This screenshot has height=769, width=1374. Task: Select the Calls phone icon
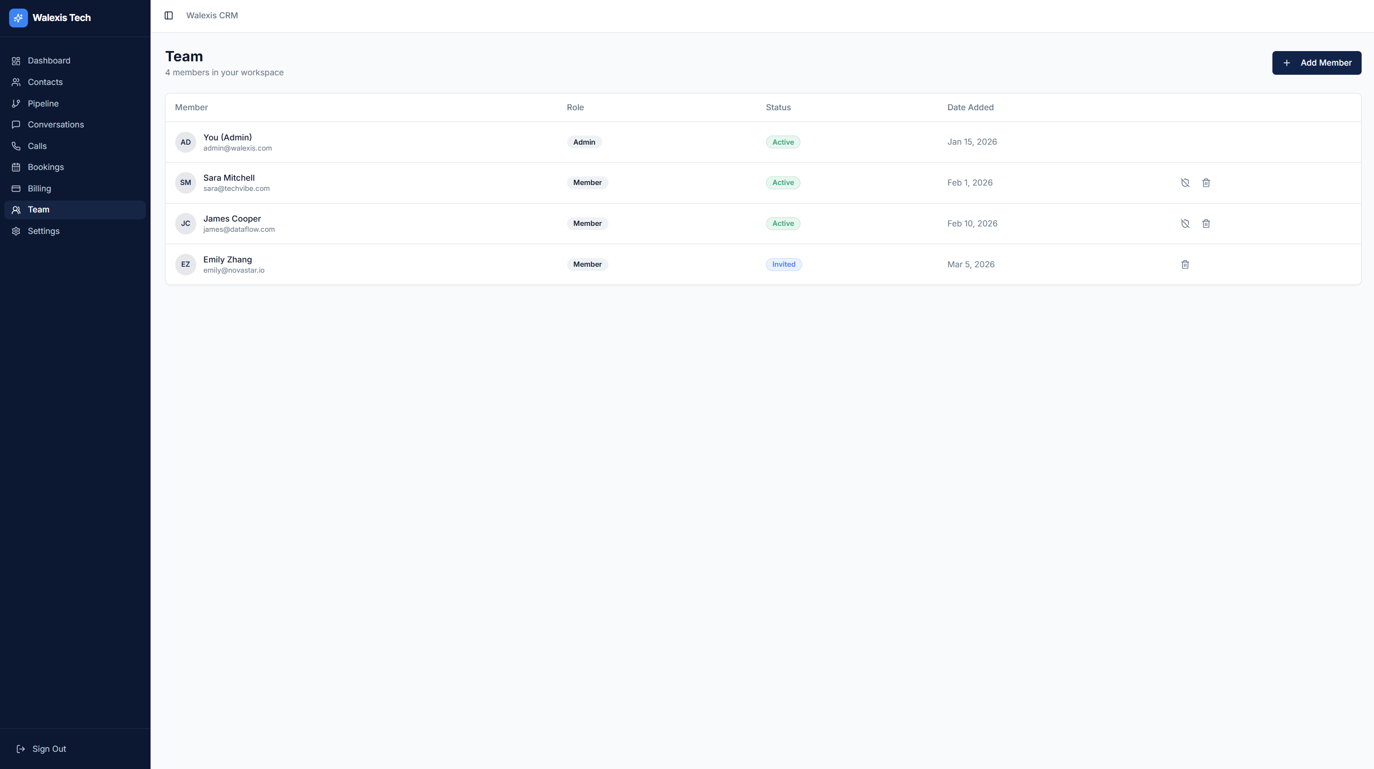(16, 146)
